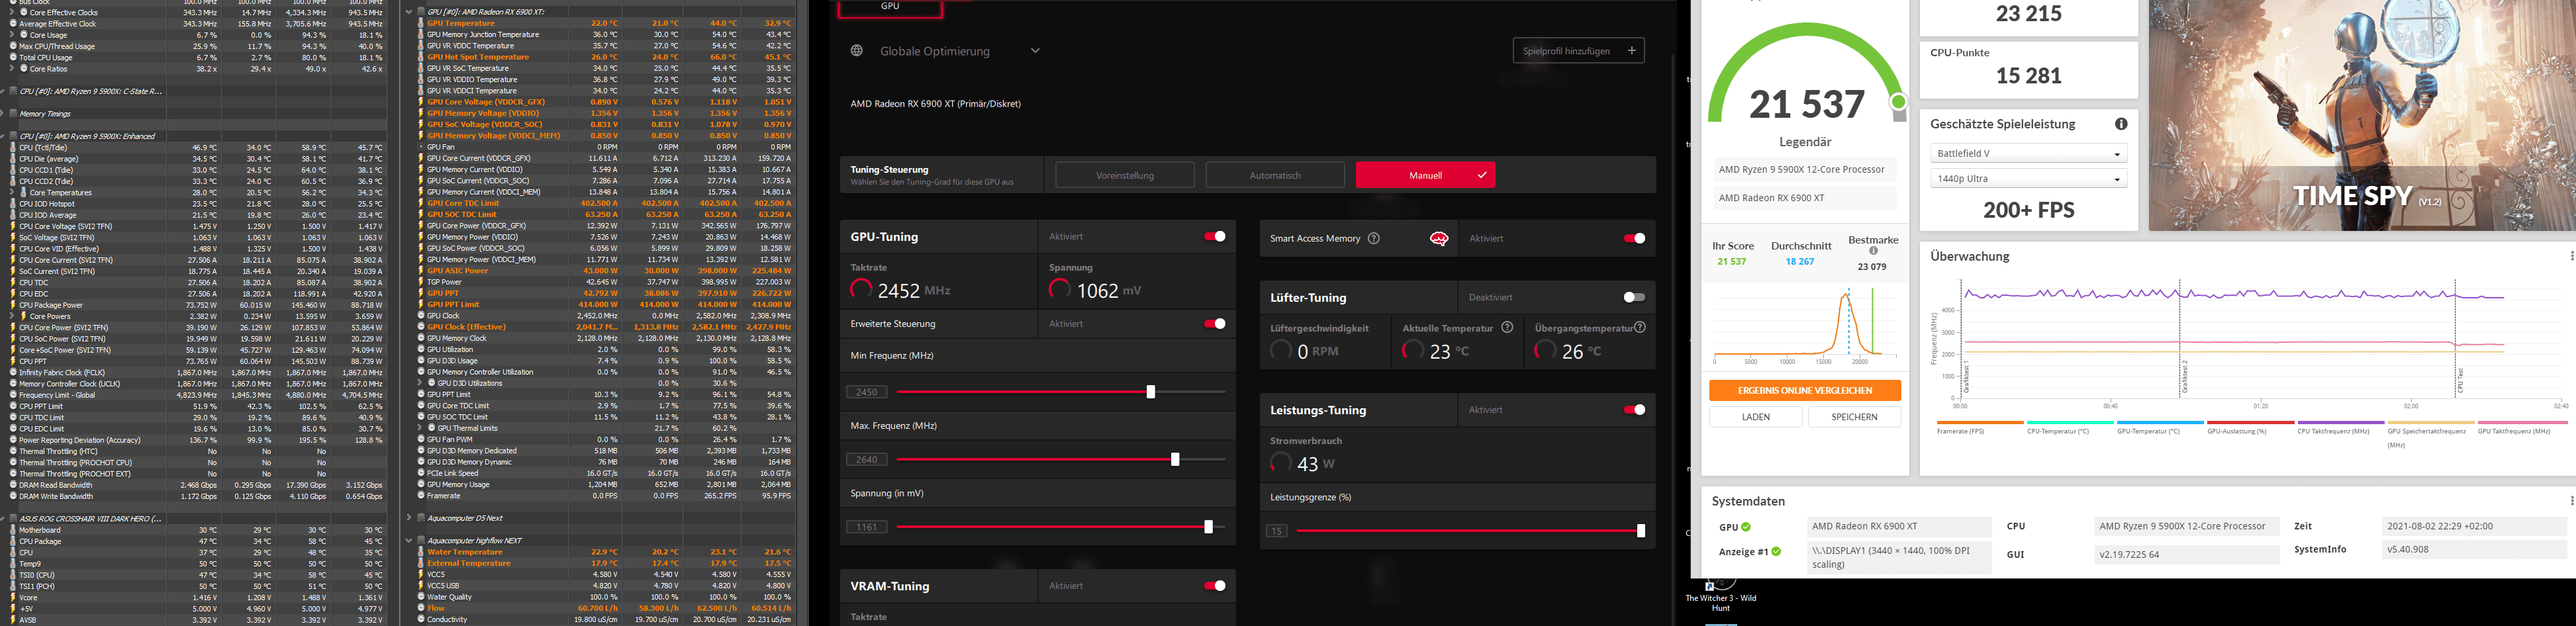Click the Spielprofil hinzufügen button
2576x626 pixels.
(1578, 51)
